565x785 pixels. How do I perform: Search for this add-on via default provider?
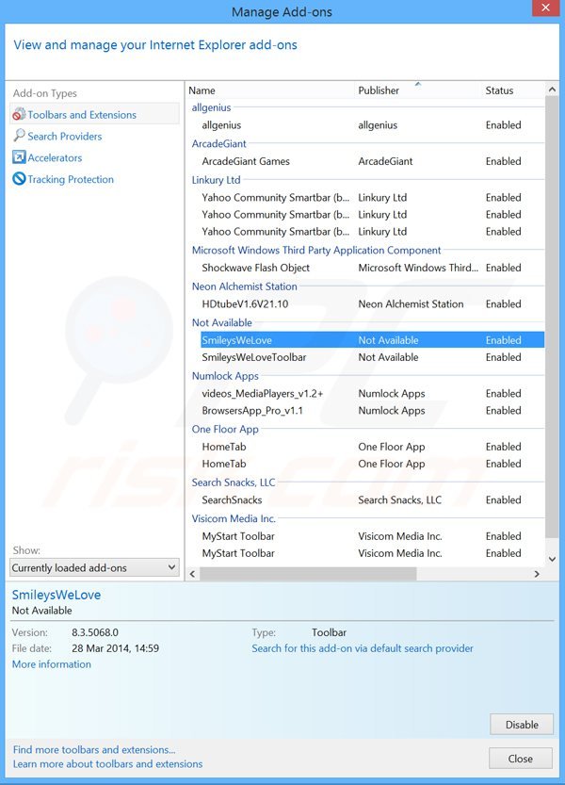click(363, 648)
